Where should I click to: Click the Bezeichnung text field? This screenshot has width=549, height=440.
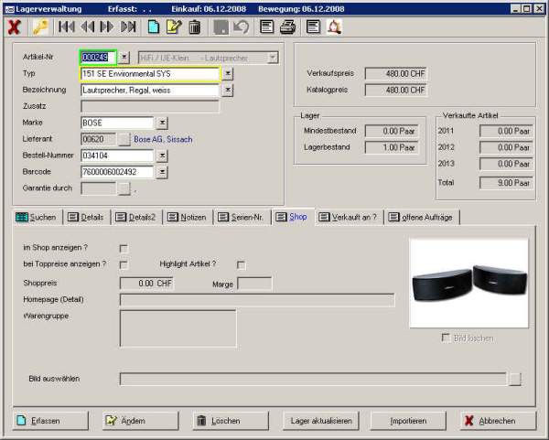[149, 91]
